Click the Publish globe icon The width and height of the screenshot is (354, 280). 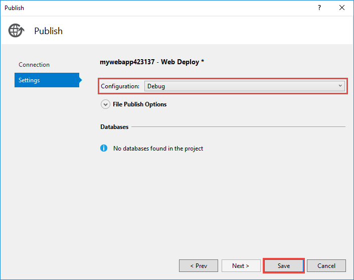(x=16, y=31)
